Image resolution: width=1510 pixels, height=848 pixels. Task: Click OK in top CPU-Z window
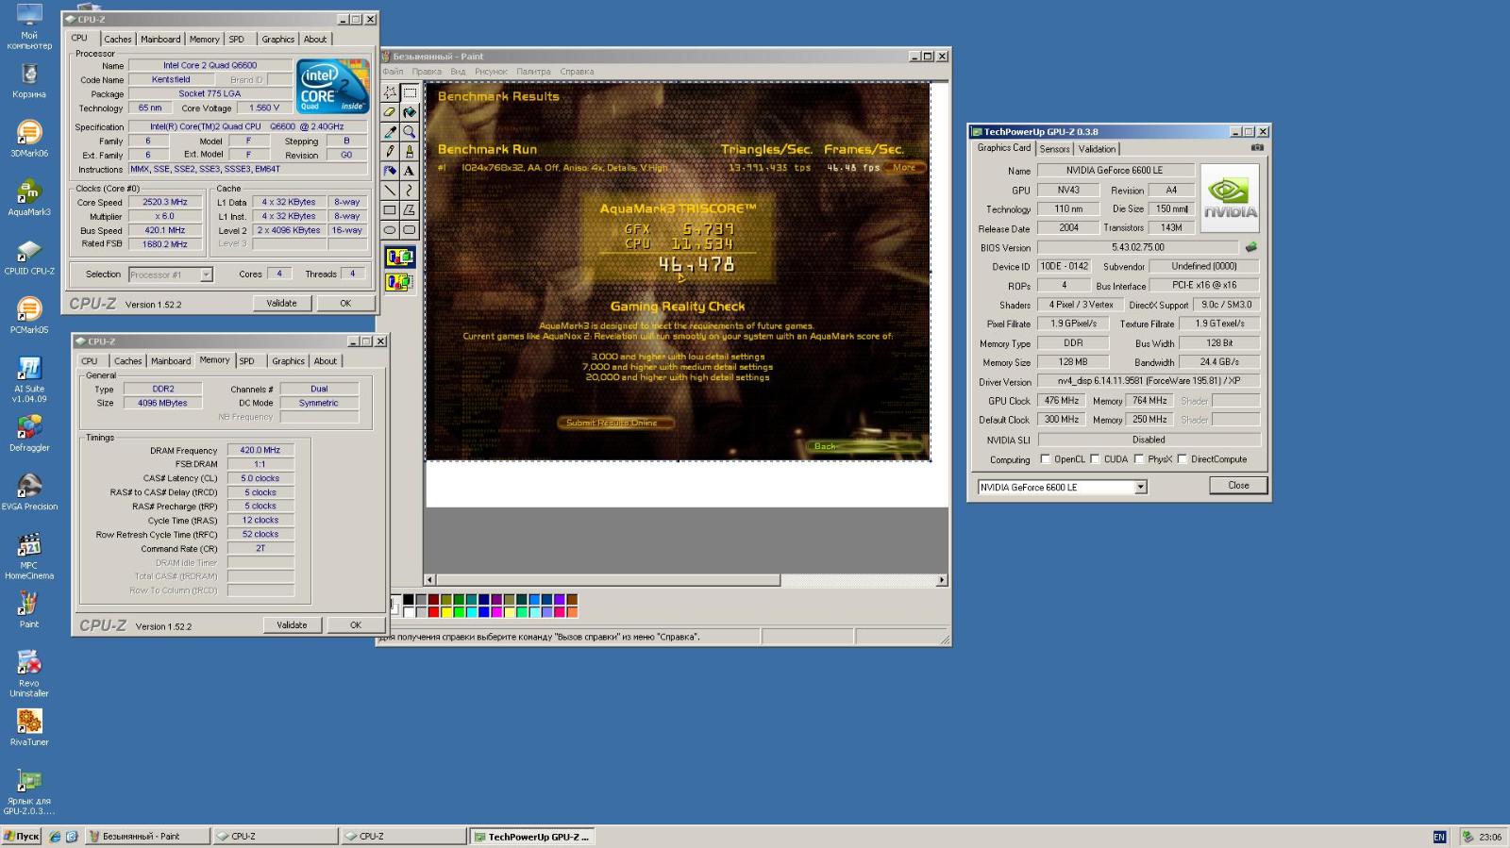(345, 303)
